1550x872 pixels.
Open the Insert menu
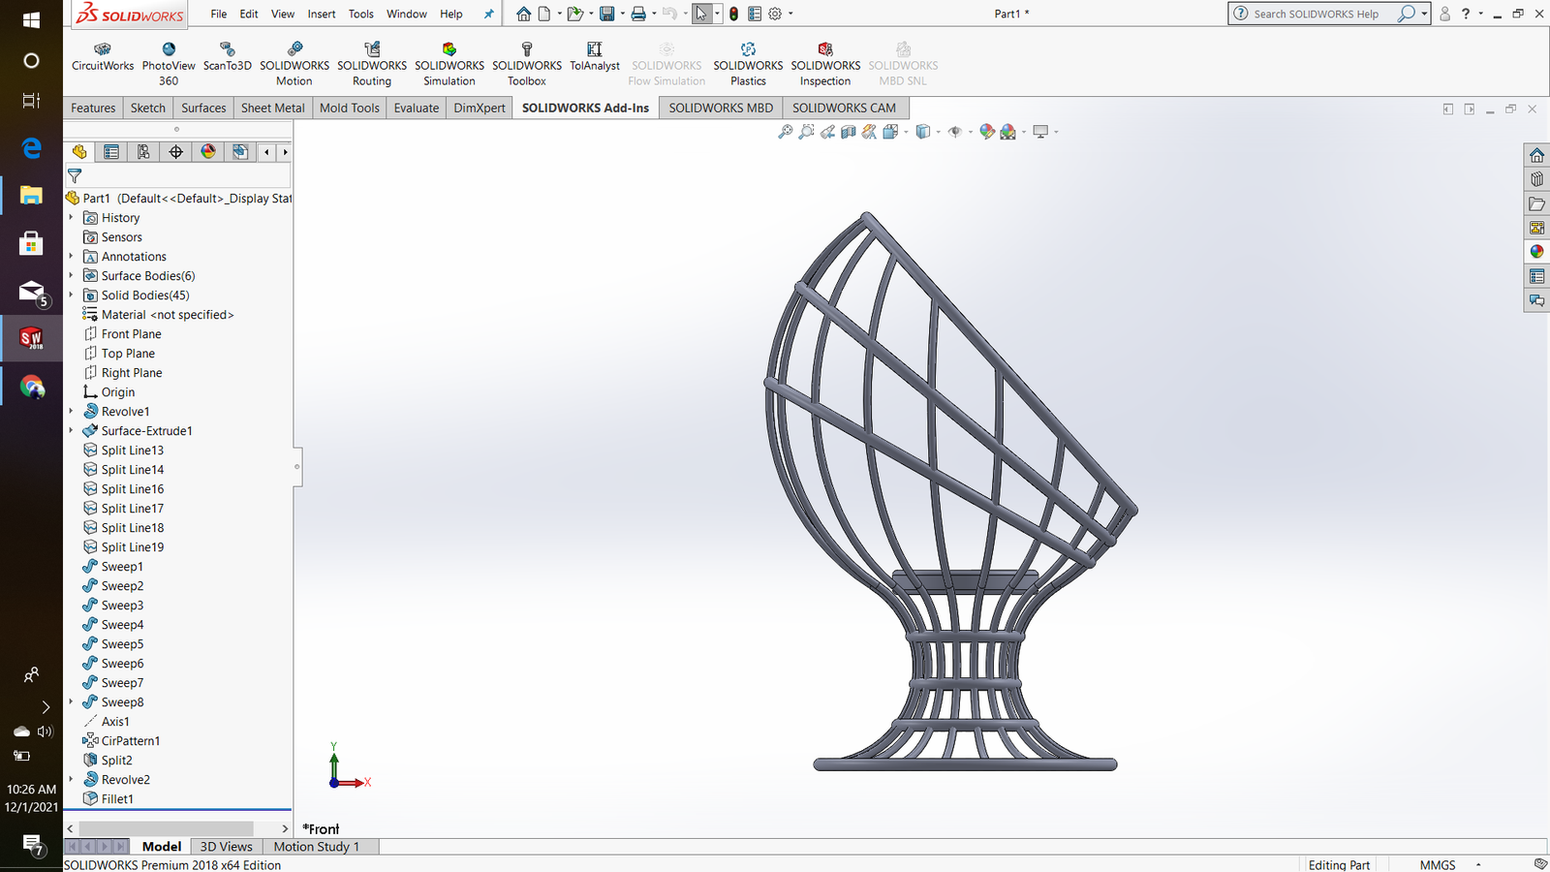pyautogui.click(x=322, y=15)
